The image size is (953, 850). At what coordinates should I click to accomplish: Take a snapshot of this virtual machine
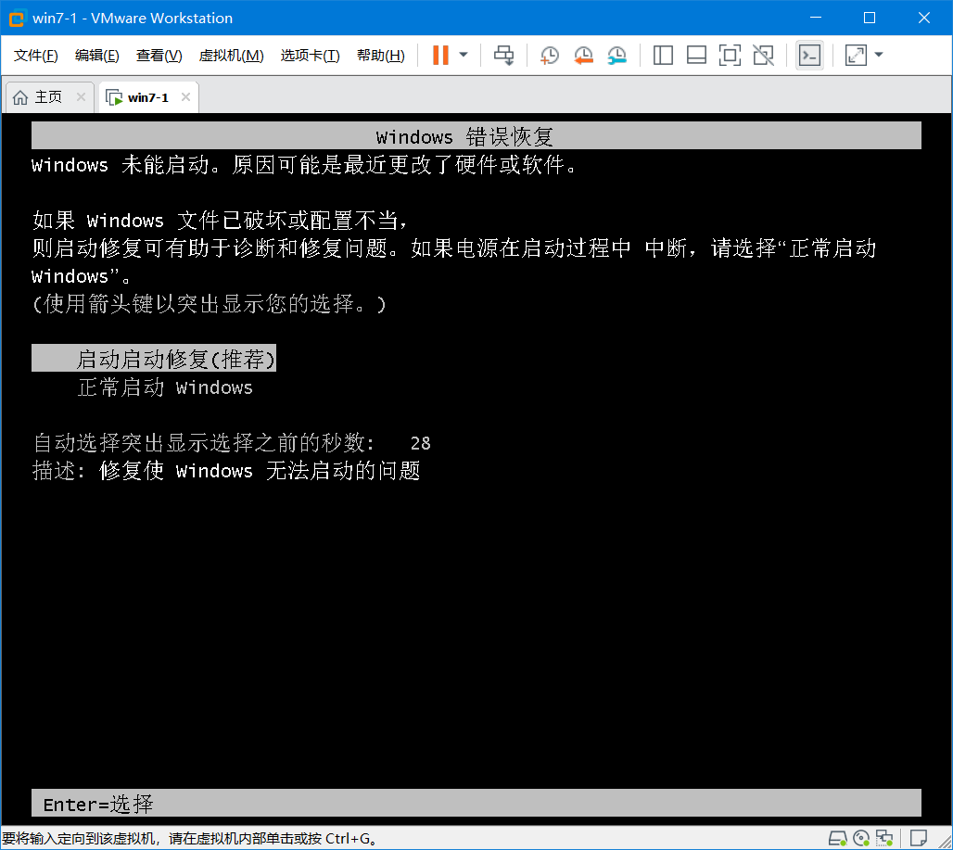(550, 56)
